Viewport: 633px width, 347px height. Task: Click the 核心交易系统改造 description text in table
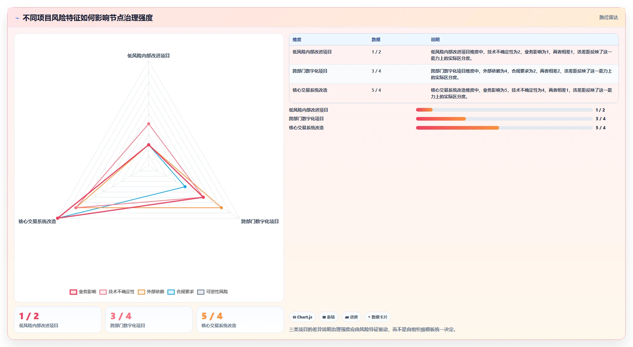(x=521, y=94)
